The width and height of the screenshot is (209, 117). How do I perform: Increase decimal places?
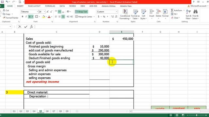click(112, 17)
